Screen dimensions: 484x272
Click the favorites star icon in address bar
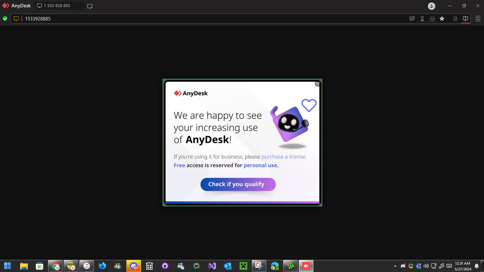pos(442,19)
